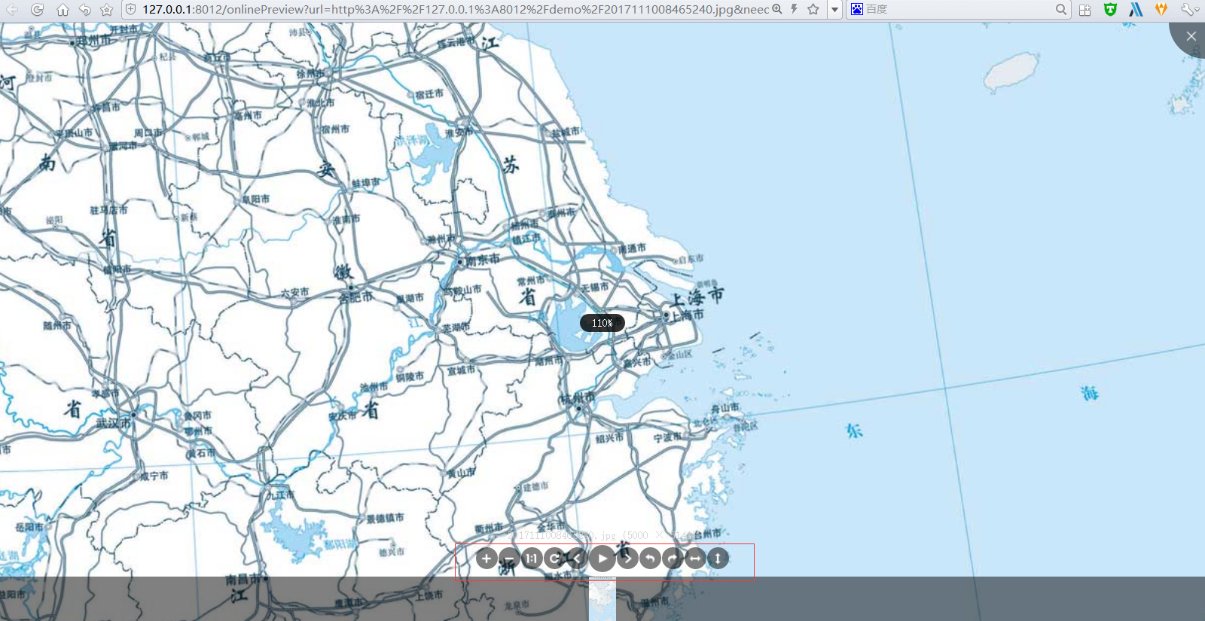Screen dimensions: 1205x621
Task: Rotate the image clockwise
Action: click(673, 559)
